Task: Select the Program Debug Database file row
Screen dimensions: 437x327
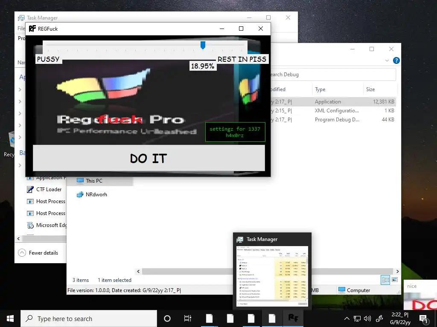Action: click(333, 120)
